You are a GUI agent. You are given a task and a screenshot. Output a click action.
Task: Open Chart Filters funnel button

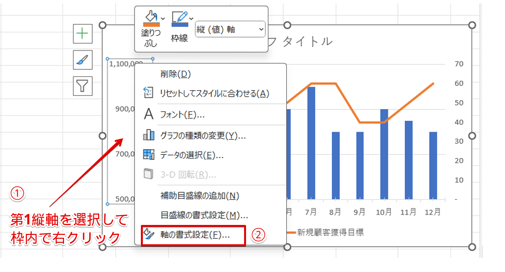coord(82,85)
